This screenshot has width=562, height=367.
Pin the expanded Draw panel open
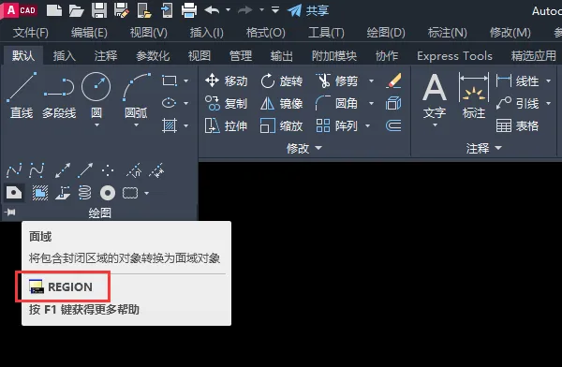(10, 213)
